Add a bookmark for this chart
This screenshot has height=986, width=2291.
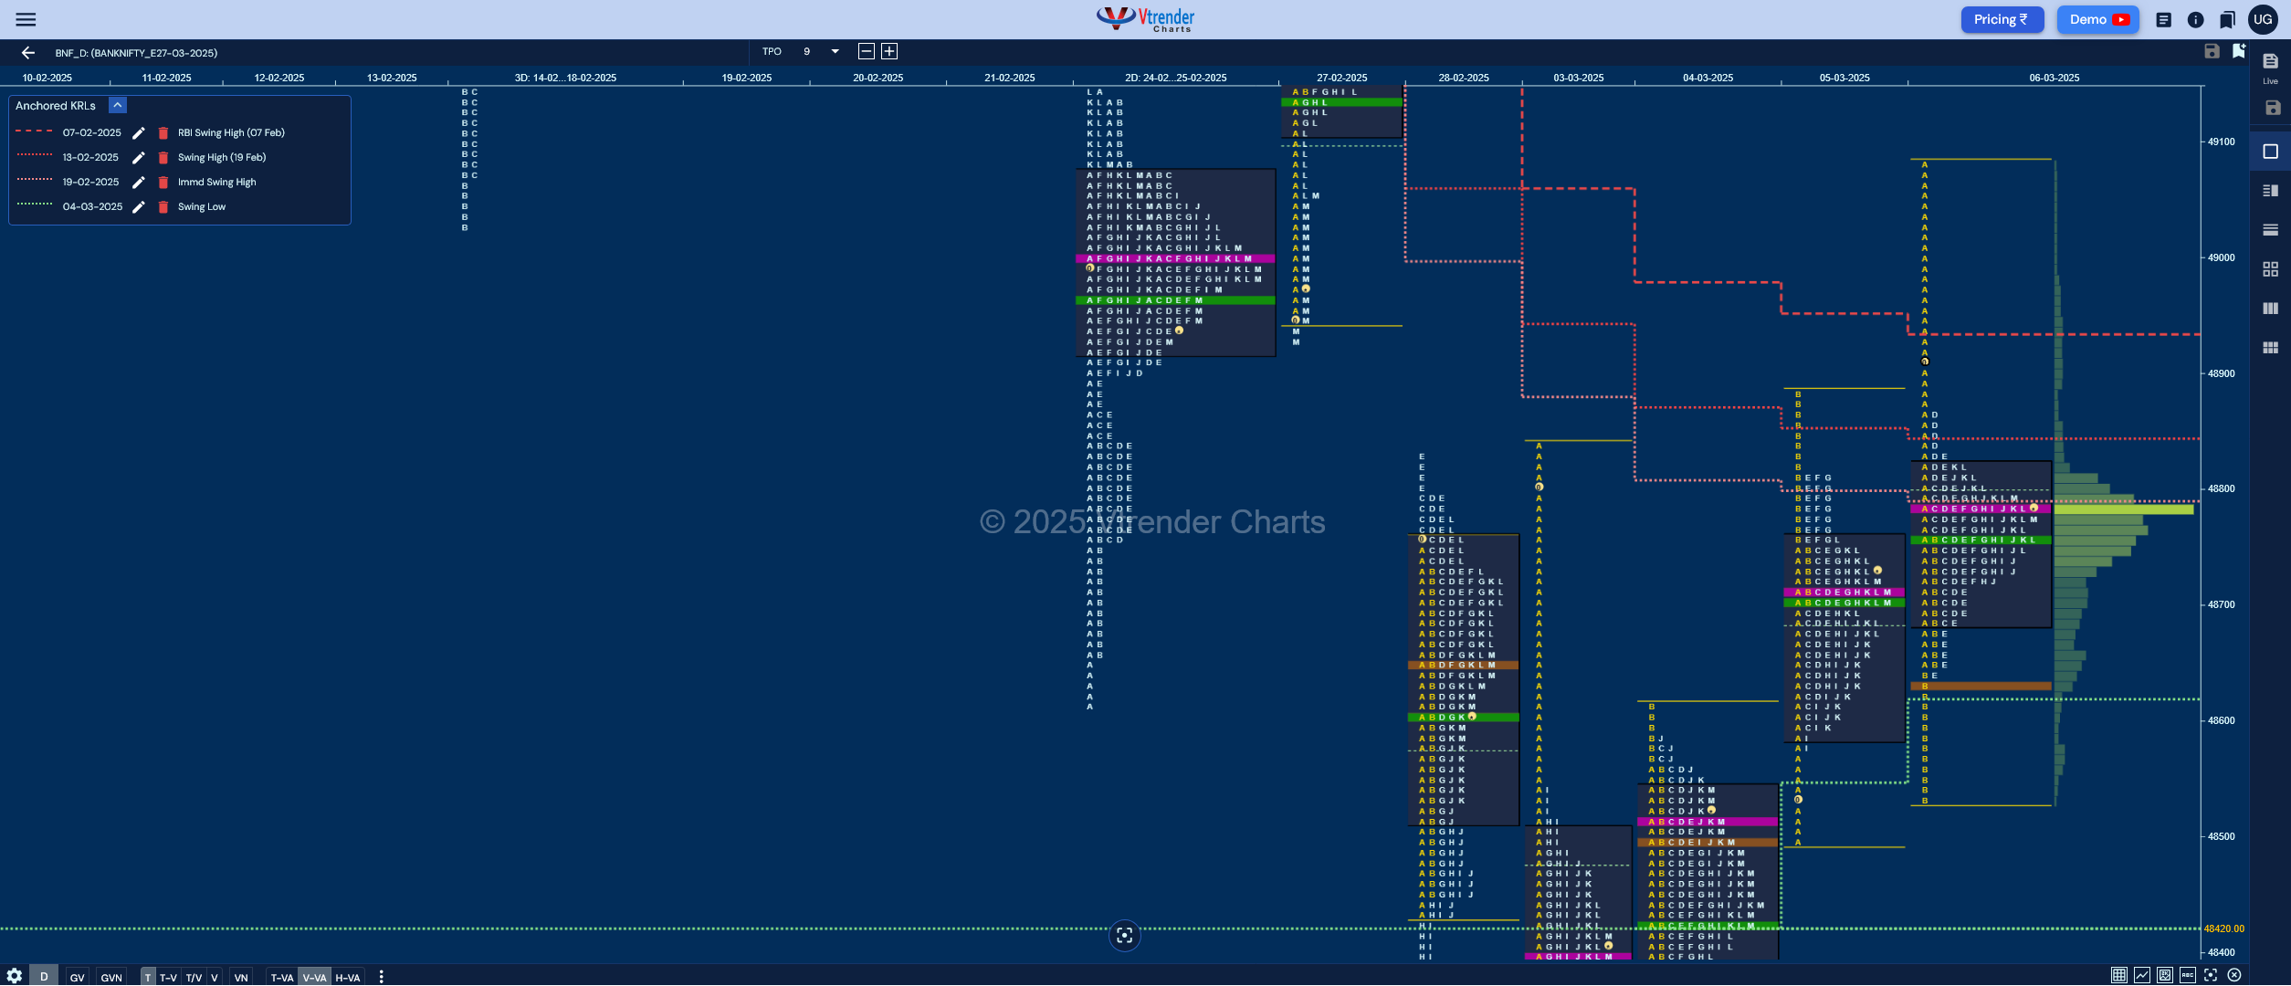pyautogui.click(x=2238, y=51)
